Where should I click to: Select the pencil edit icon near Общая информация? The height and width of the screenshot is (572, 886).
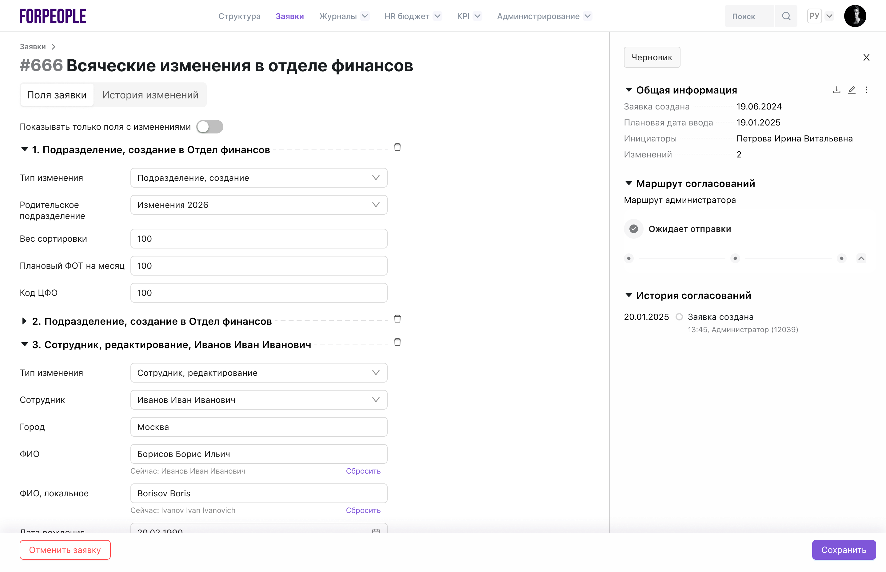852,89
